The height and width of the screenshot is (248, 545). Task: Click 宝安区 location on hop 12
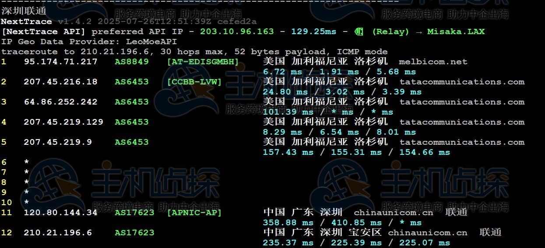click(x=365, y=232)
